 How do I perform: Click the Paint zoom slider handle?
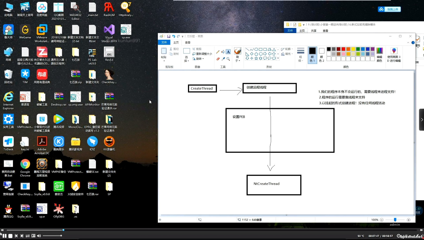(x=395, y=220)
